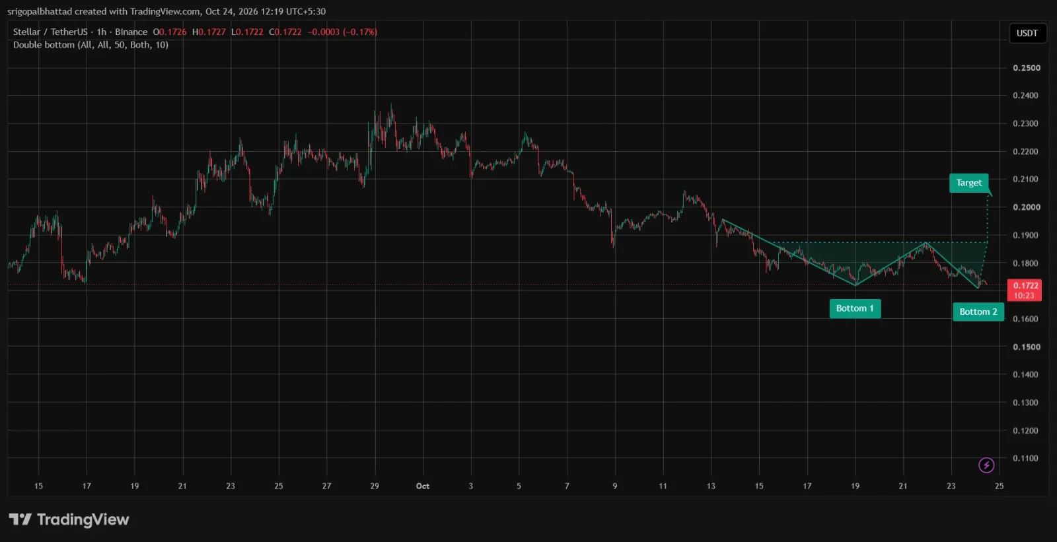Viewport: 1057px width, 542px height.
Task: Select the Bottom 2 pattern label
Action: [x=978, y=312]
